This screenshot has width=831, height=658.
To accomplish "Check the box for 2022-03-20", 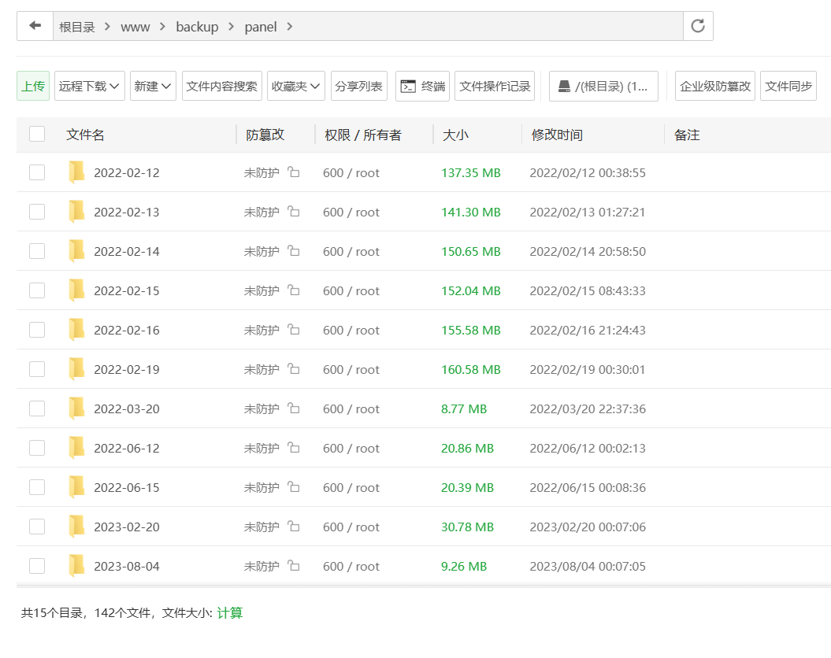I will 37,408.
